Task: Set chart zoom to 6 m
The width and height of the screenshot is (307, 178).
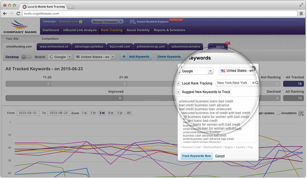Action: click(x=111, y=113)
